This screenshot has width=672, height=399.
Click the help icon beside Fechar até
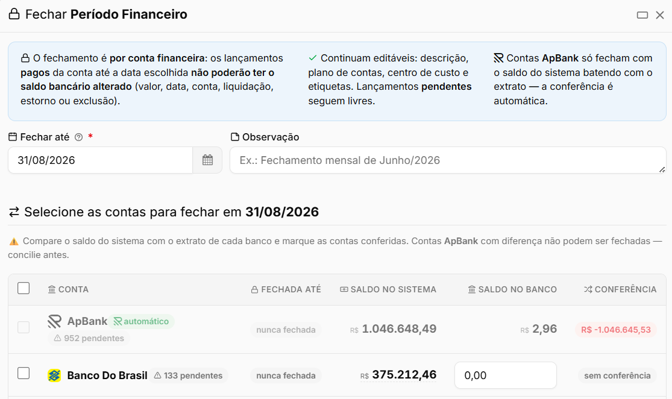[x=78, y=137]
